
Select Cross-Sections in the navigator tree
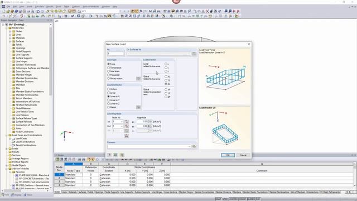(23, 71)
